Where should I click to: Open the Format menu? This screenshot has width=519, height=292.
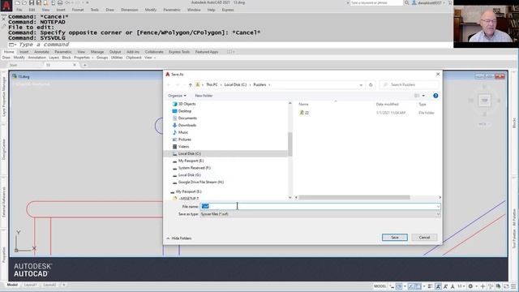click(78, 10)
